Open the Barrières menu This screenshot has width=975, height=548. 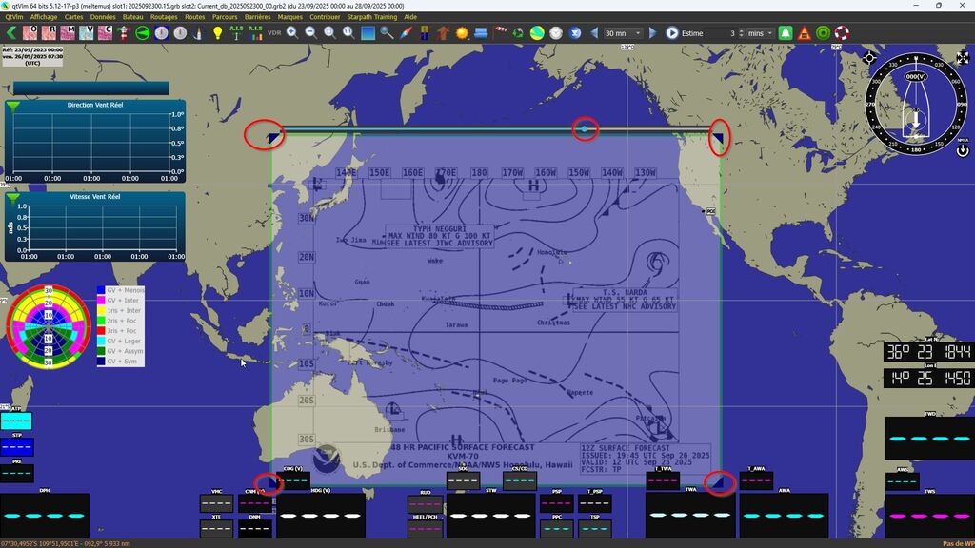[257, 17]
